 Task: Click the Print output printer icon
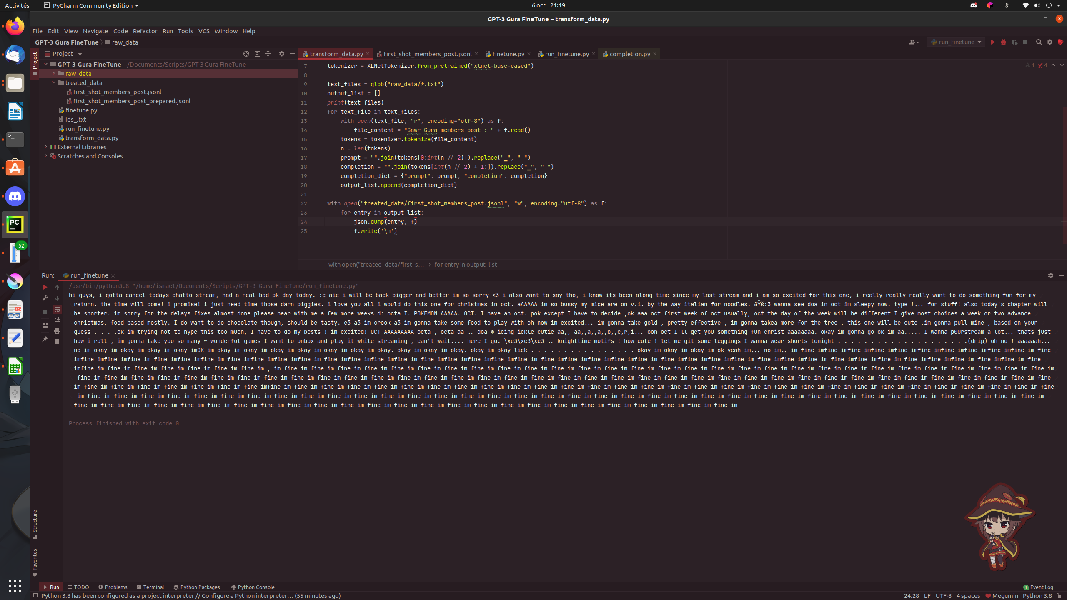tap(57, 331)
